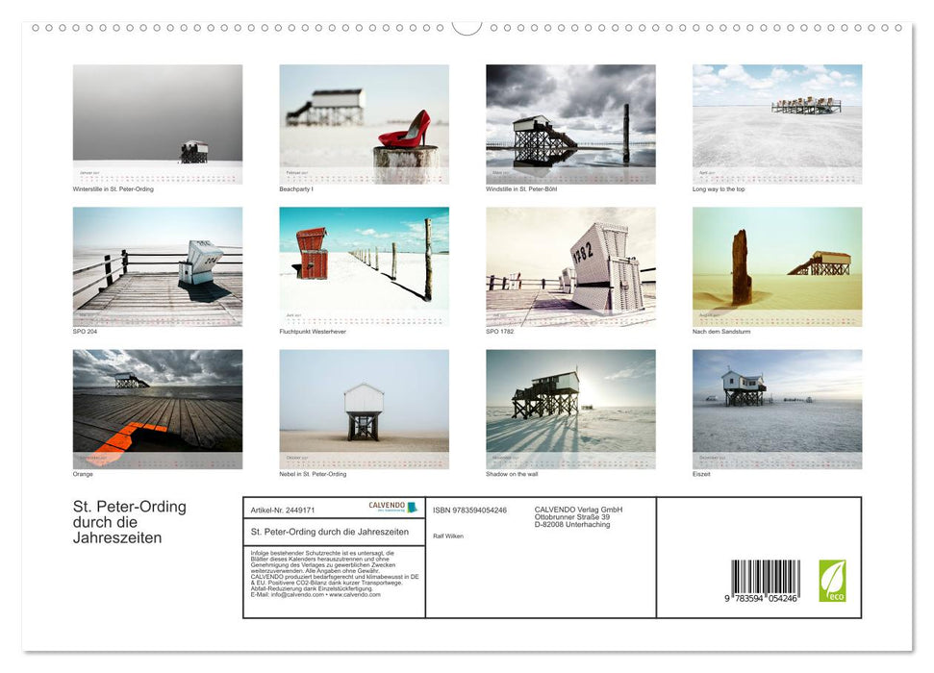Click the caption 'Shadow on the wall'
The image size is (934, 673).
pyautogui.click(x=512, y=474)
